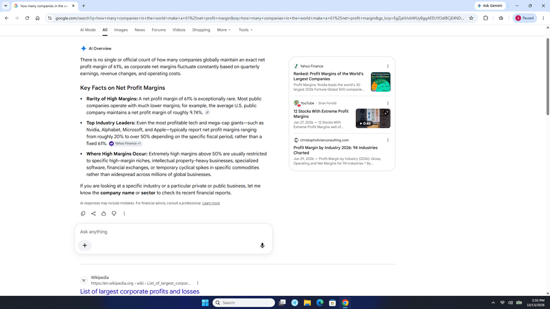This screenshot has width=550, height=309.
Task: Click the plus button in Ask anything box
Action: (85, 246)
